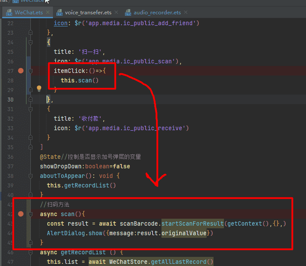Click the lightbulb quick-fix icon in the gutter
This screenshot has width=306, height=266.
click(x=39, y=89)
